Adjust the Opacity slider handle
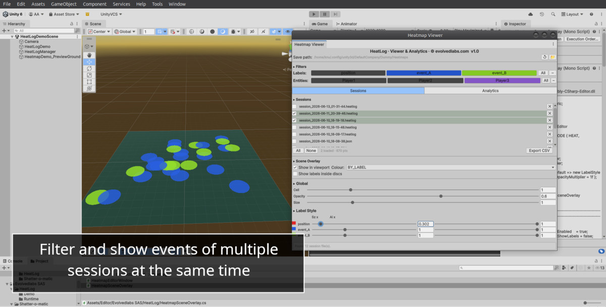 441,196
